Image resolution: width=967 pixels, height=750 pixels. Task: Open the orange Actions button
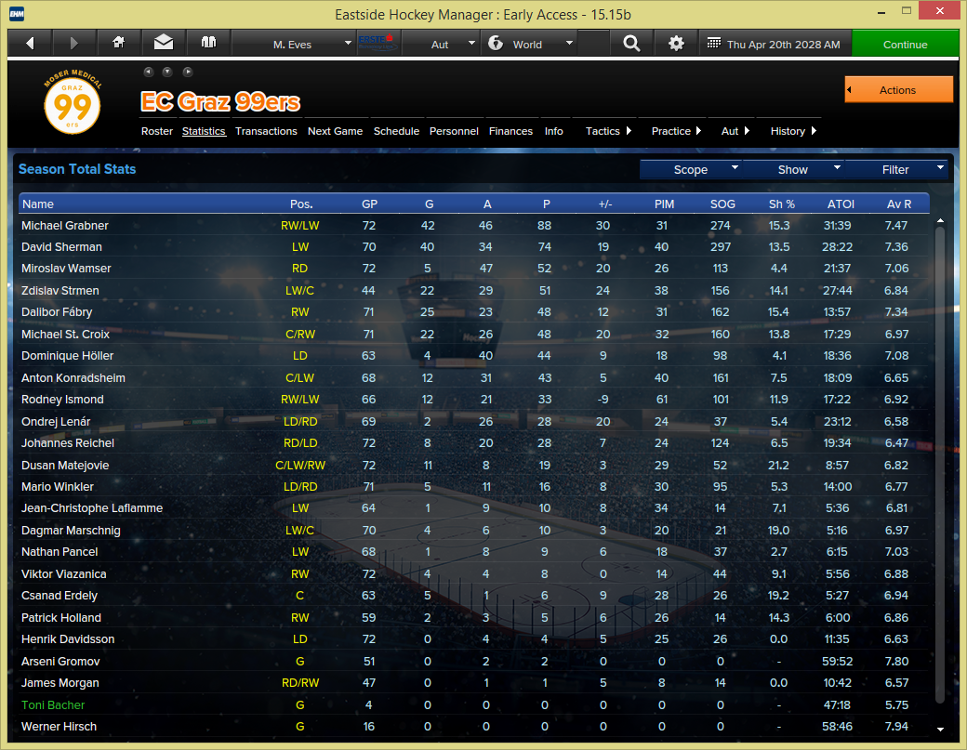point(898,90)
